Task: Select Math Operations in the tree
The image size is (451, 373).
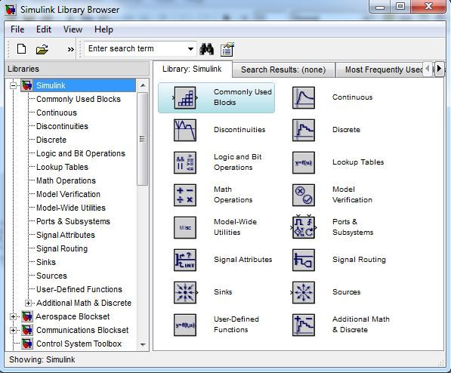Action: coord(66,180)
